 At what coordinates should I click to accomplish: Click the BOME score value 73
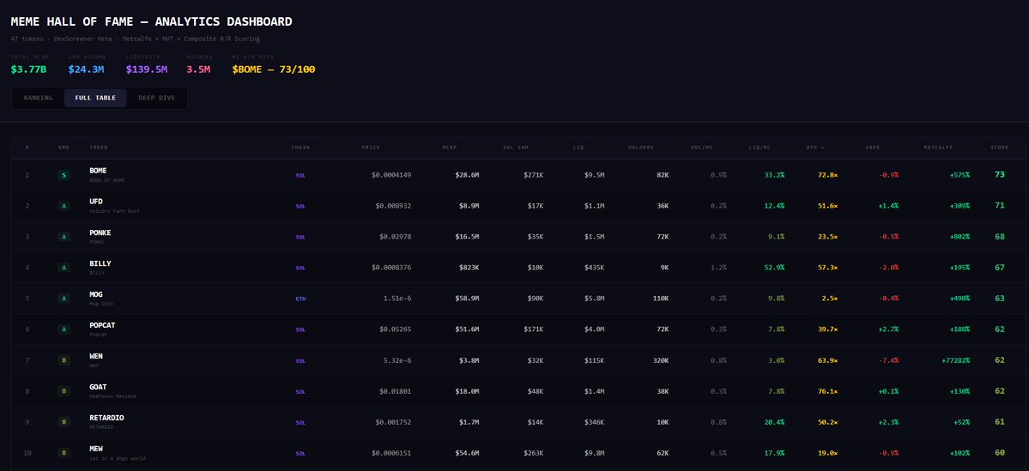tap(1000, 174)
